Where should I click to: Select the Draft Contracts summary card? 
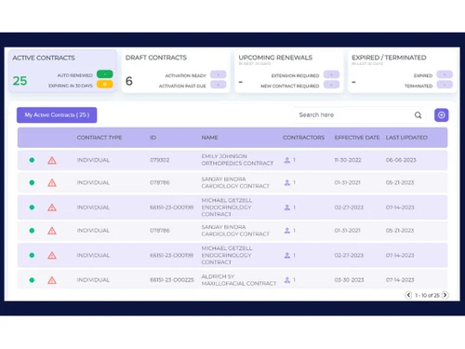176,71
